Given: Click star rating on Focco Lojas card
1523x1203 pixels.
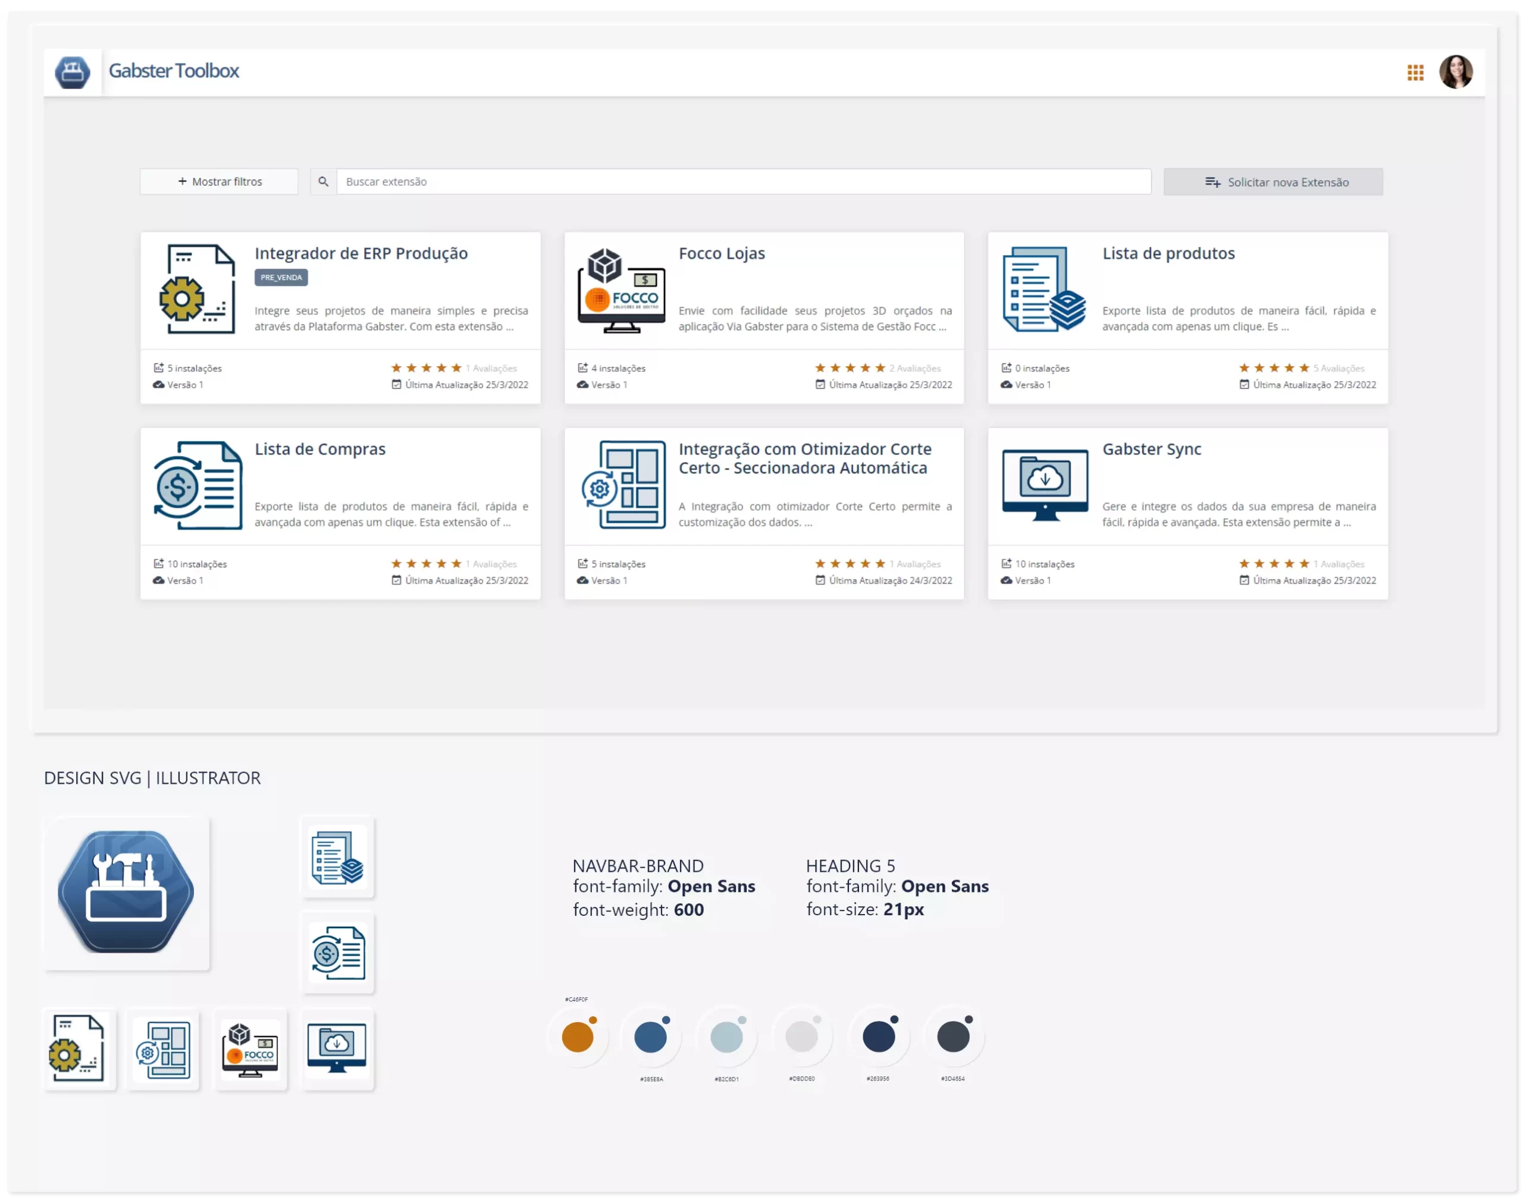Looking at the screenshot, I should pyautogui.click(x=850, y=368).
